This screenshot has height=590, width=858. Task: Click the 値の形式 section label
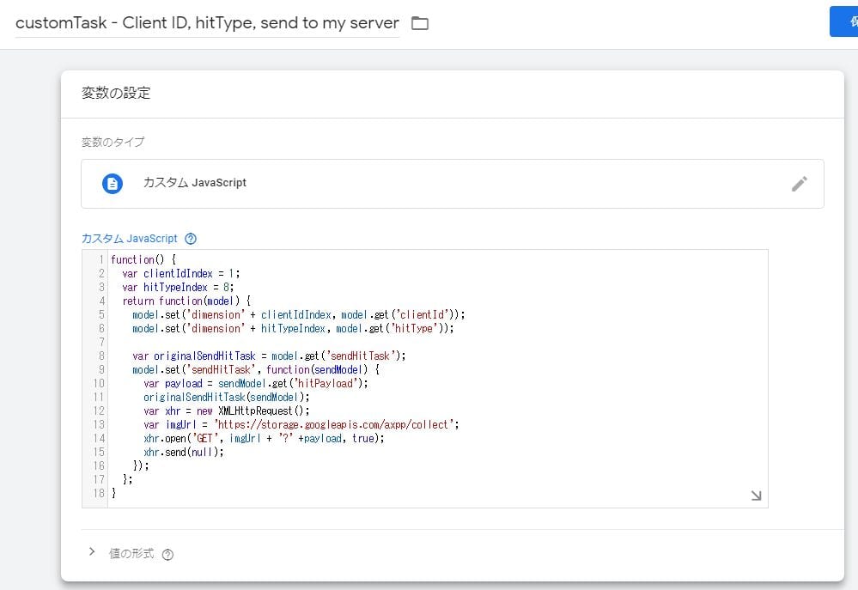click(131, 554)
